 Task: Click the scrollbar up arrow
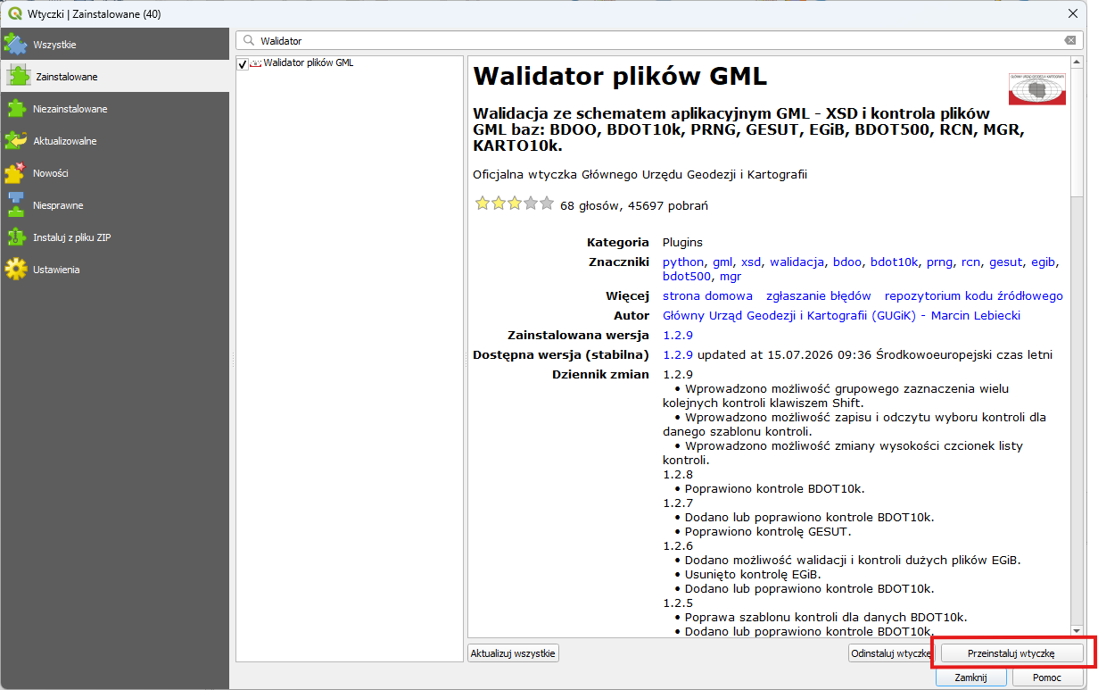[1077, 63]
